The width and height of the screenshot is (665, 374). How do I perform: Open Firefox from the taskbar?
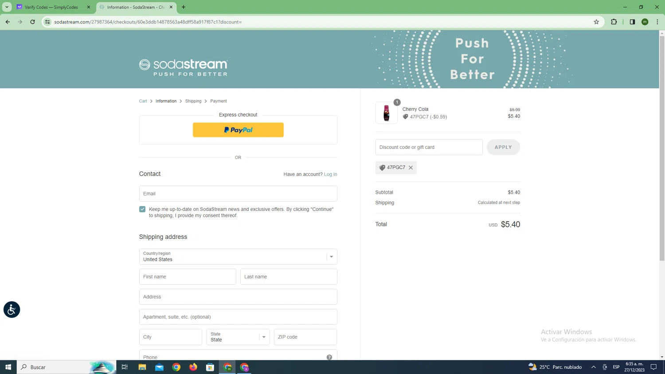(193, 367)
